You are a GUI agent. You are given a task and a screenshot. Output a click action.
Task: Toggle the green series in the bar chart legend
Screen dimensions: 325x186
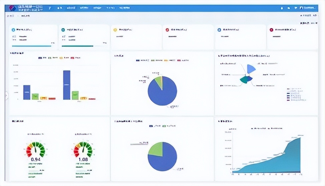(x=50, y=58)
